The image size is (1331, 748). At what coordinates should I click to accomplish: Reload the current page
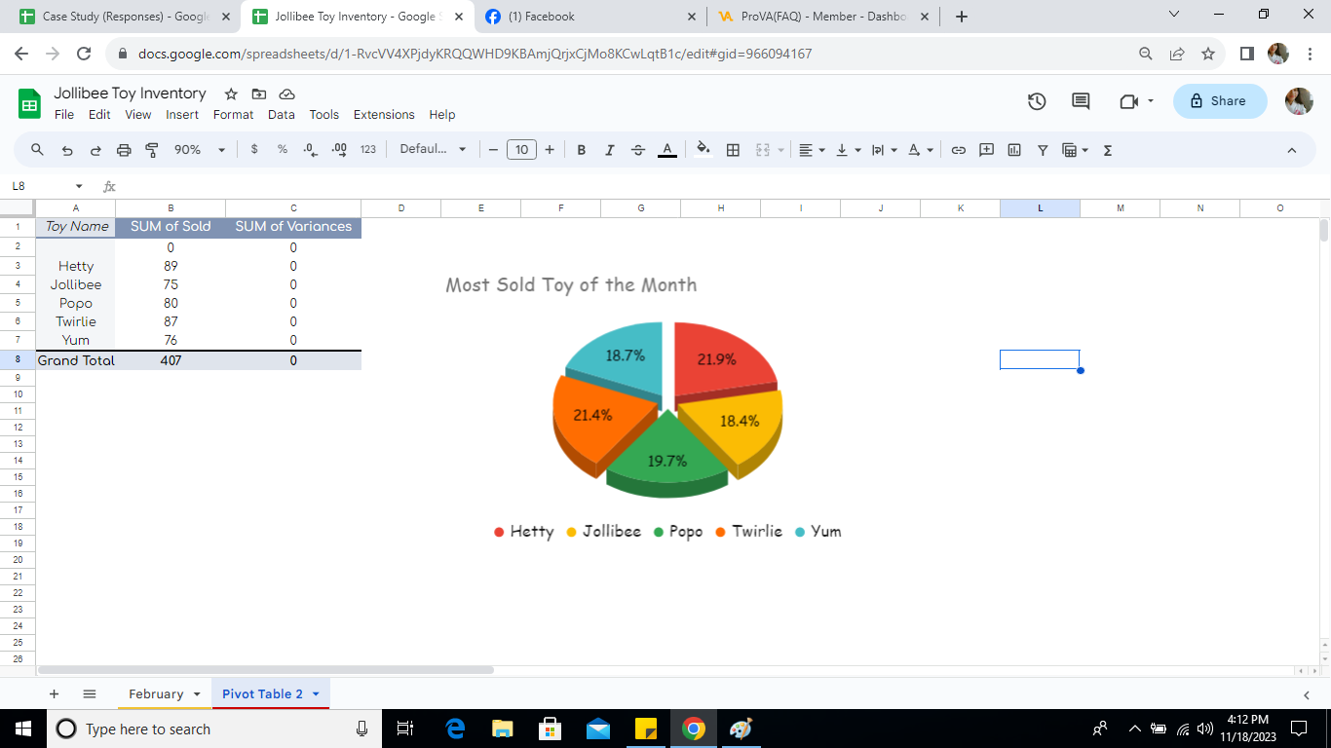click(x=84, y=54)
